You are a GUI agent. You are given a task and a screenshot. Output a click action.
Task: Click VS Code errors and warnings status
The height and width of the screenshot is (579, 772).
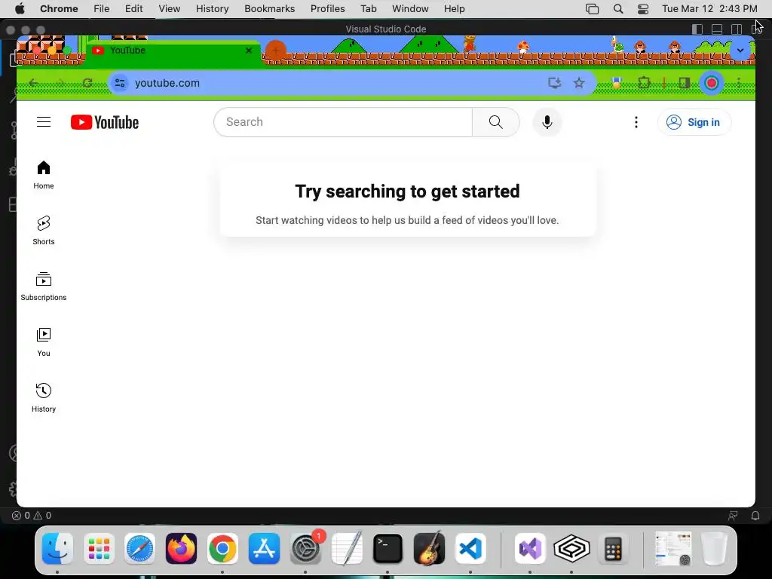32,516
